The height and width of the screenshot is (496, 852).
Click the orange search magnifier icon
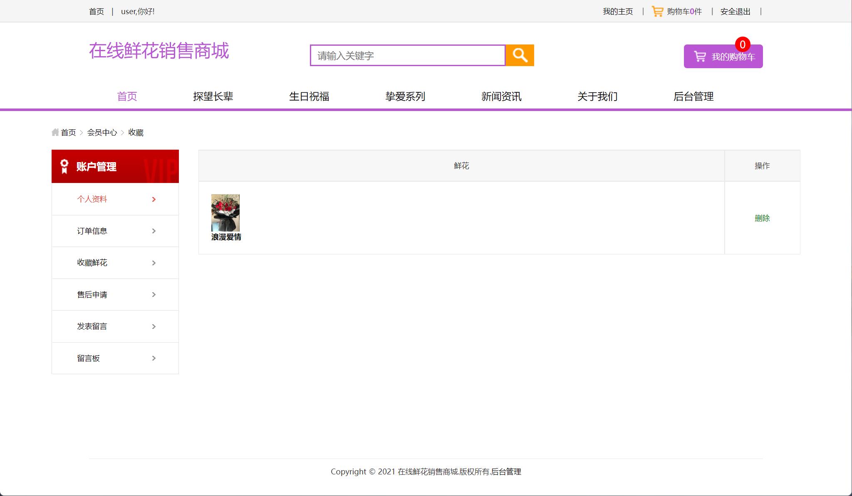(x=519, y=55)
